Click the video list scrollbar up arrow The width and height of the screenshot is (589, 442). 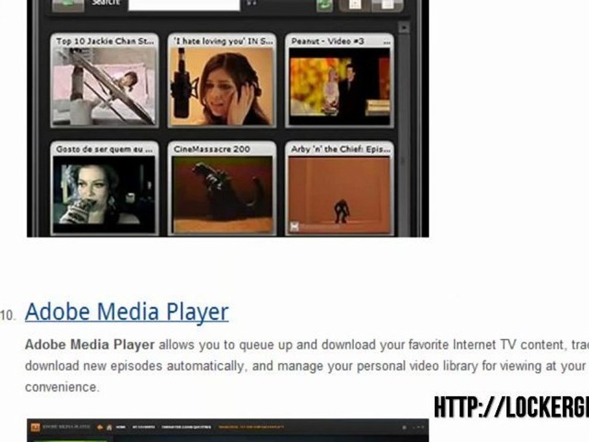point(404,28)
